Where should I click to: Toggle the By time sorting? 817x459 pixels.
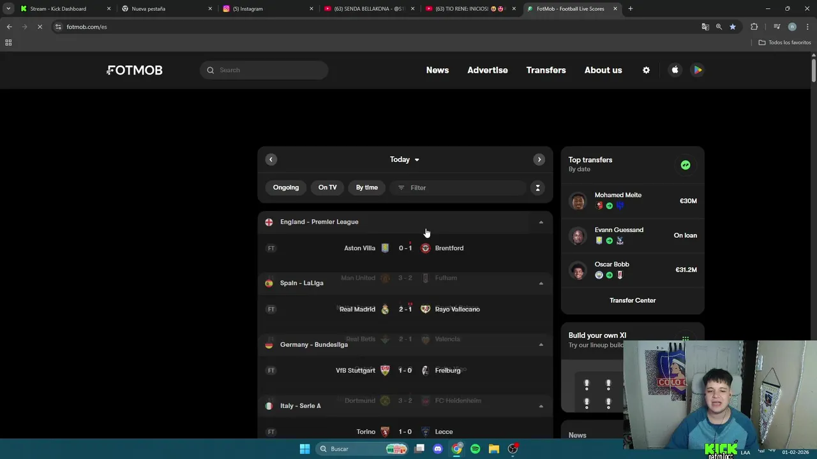[367, 187]
